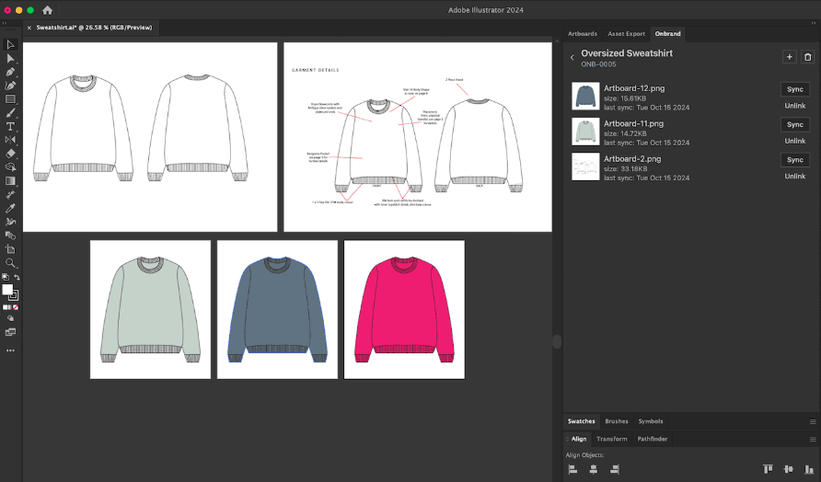
Task: Select the Curvature tool
Action: [x=10, y=86]
